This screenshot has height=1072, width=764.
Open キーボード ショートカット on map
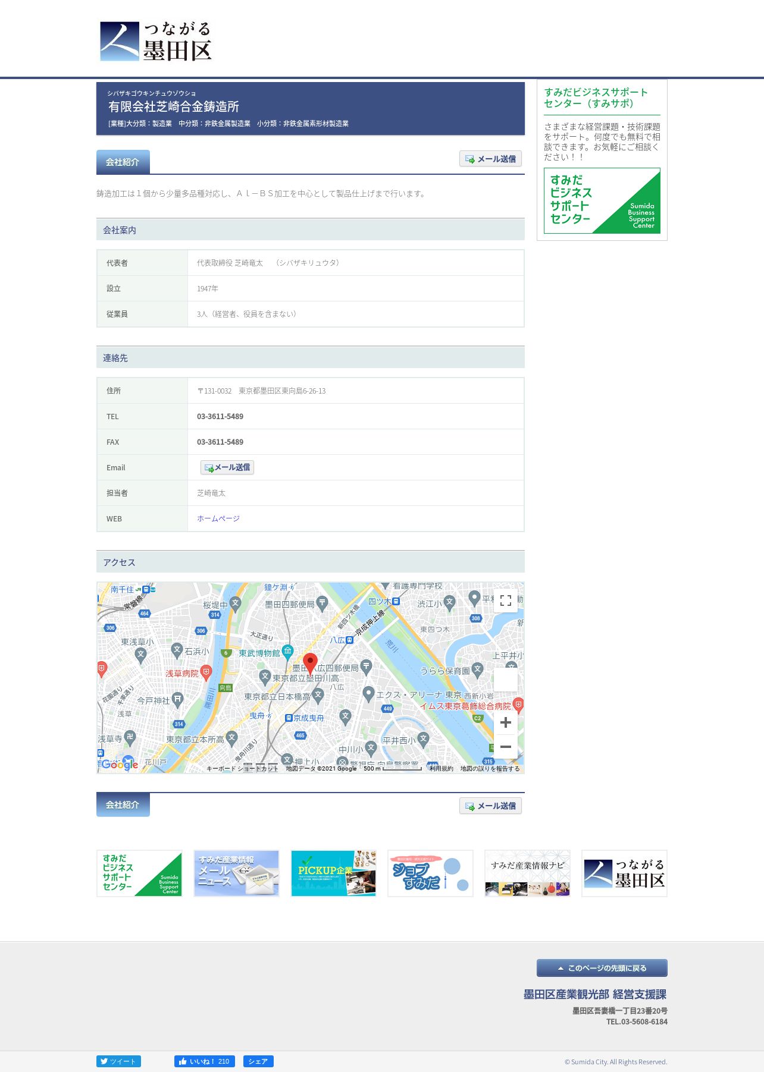point(242,768)
